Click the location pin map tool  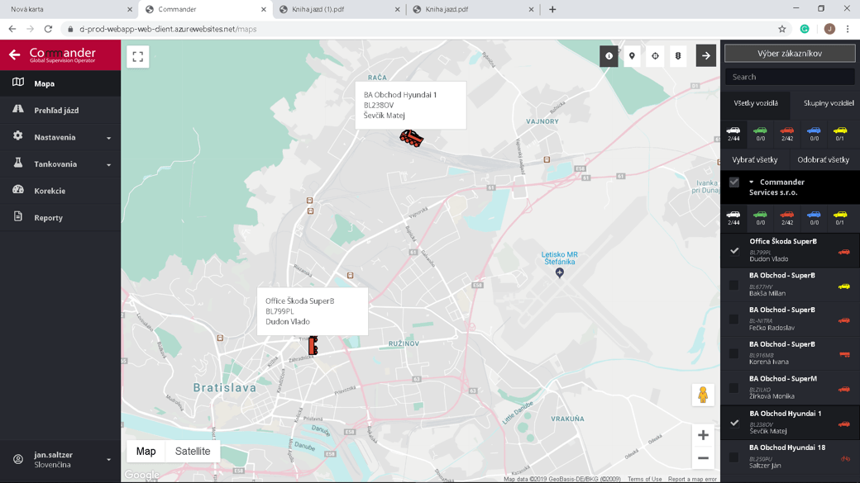click(x=632, y=56)
